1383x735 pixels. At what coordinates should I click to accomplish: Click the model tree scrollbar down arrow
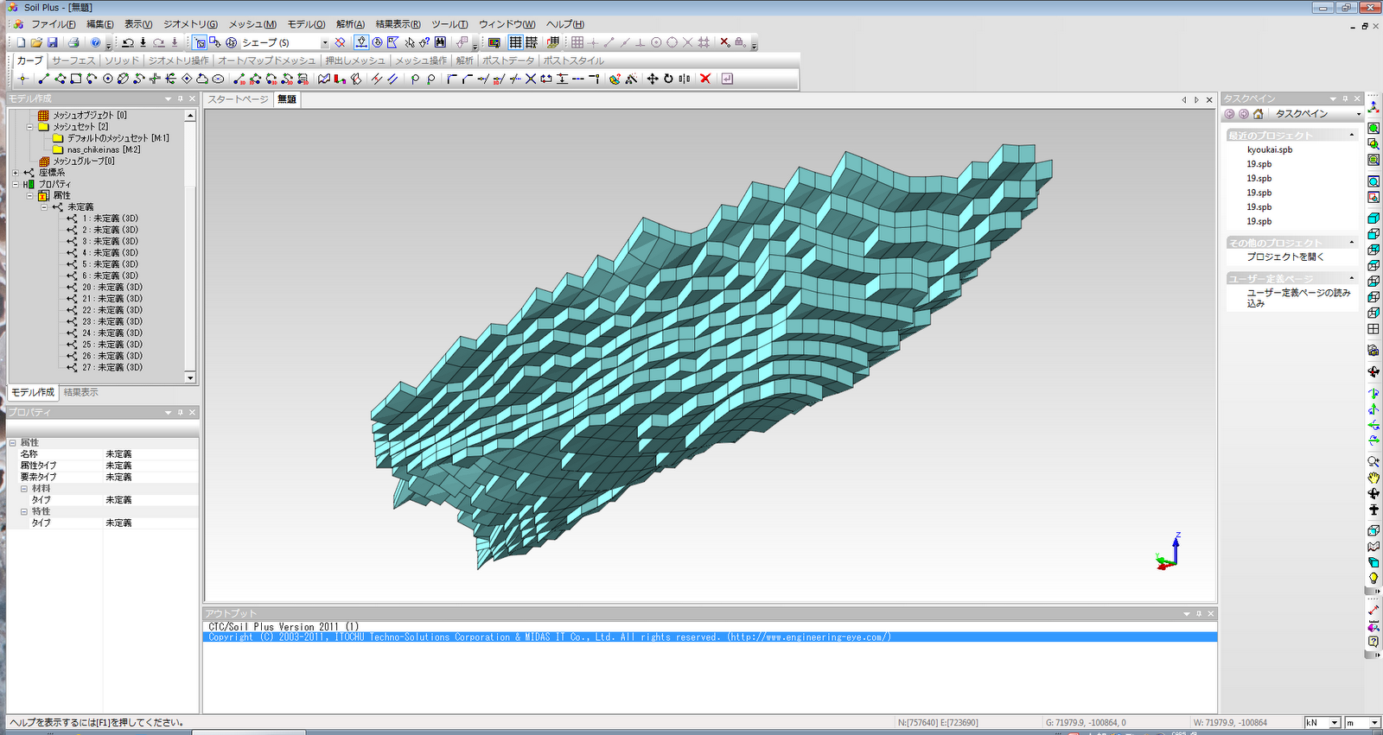pos(190,377)
